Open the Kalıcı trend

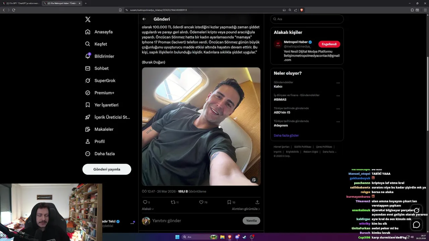(278, 86)
